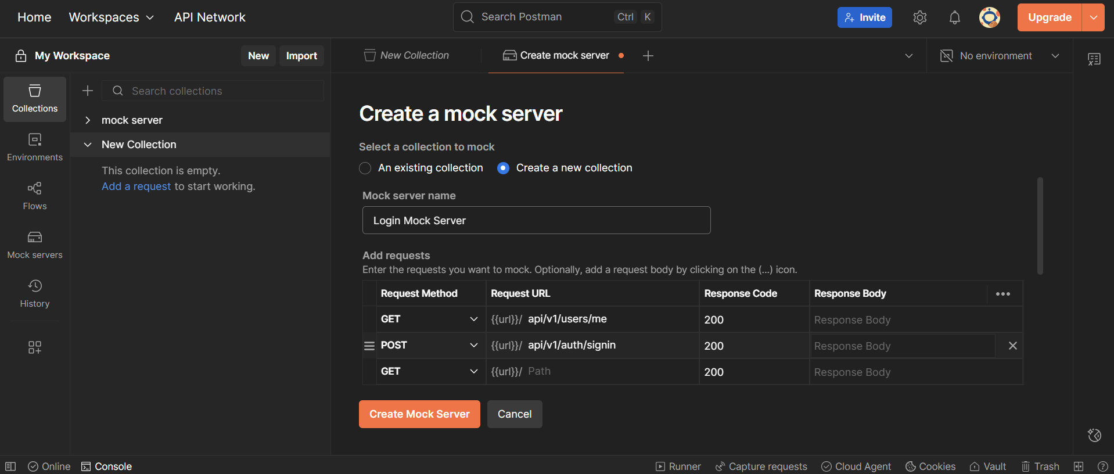Click the form's vertical scrollbar
This screenshot has width=1114, height=474.
(1040, 225)
